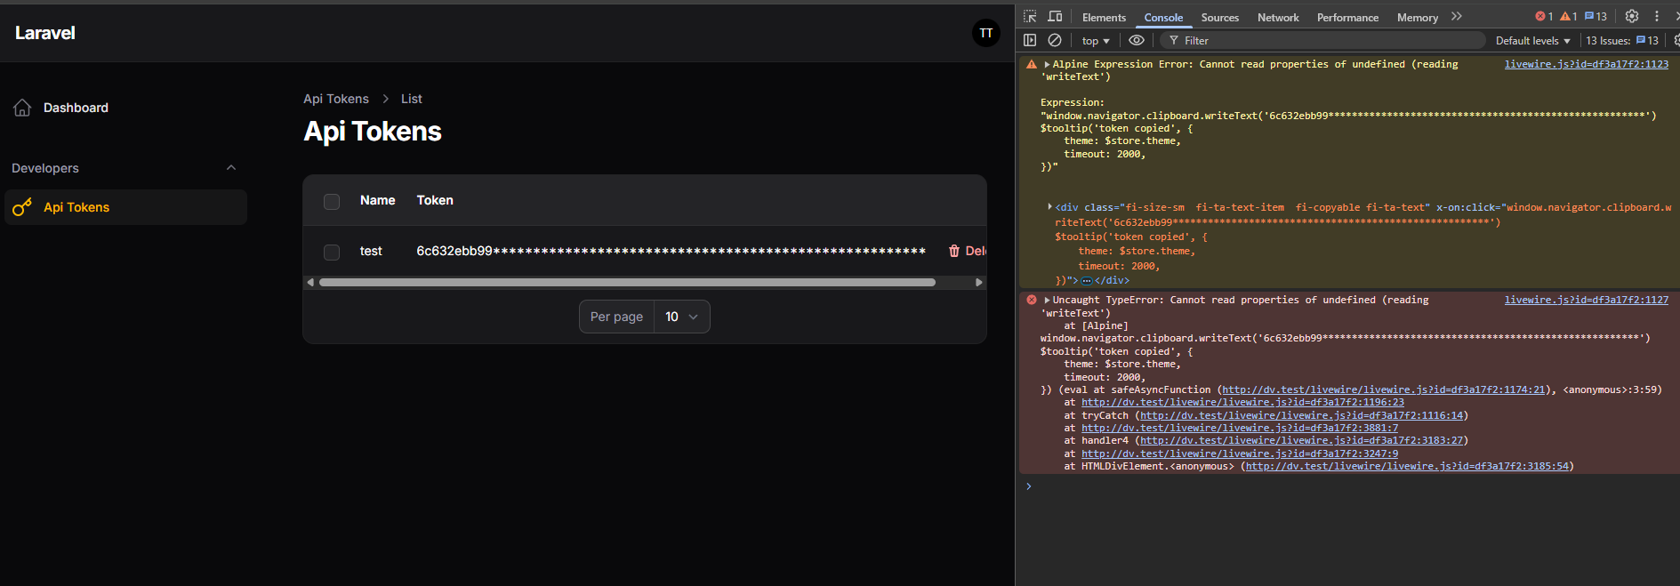Open the Per page dropdown
1680x586 pixels.
point(682,317)
